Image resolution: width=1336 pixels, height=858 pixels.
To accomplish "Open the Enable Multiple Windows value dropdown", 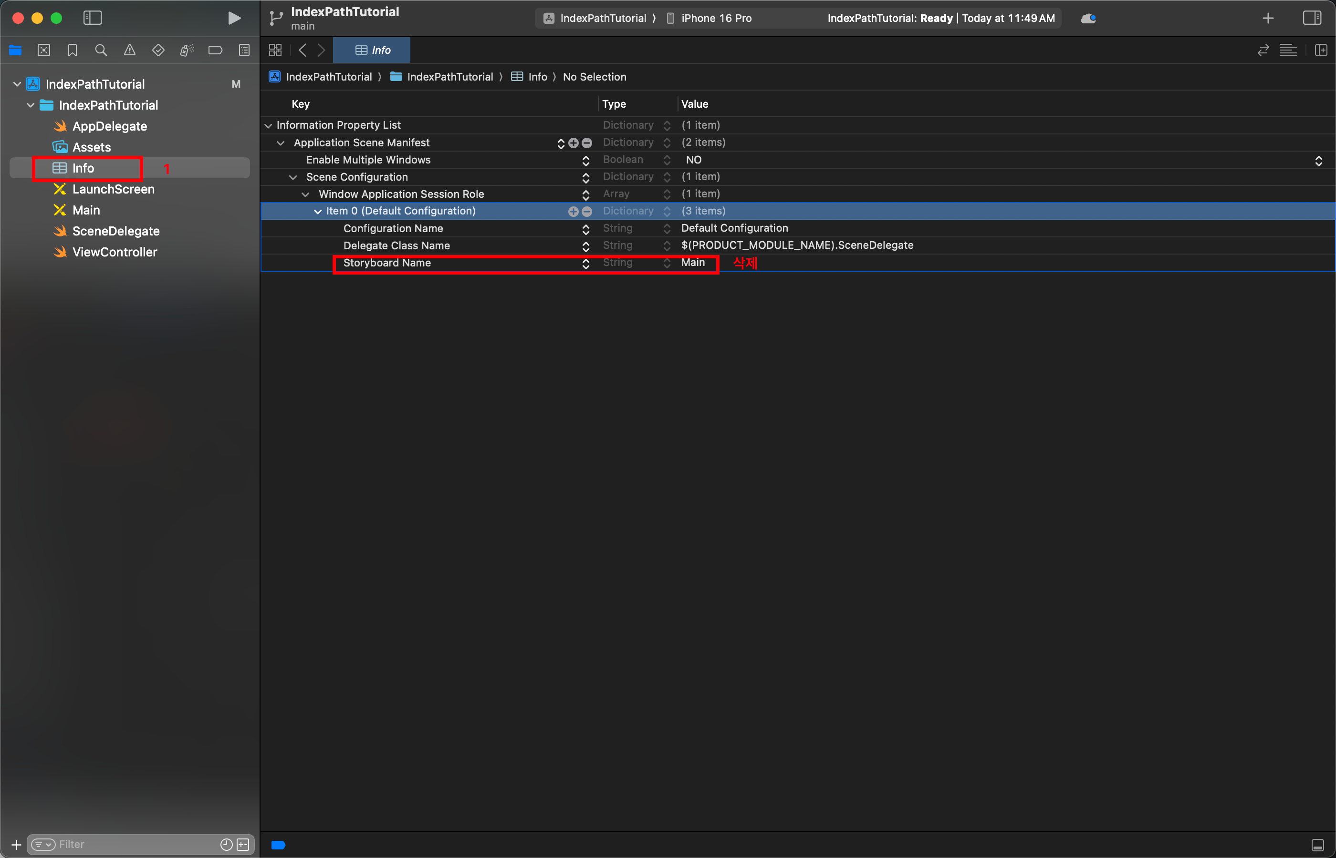I will 1319,161.
